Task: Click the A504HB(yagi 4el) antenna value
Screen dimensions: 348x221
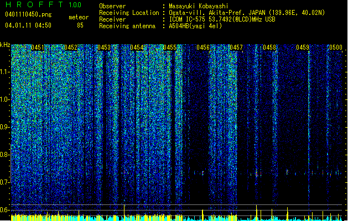Action: [195, 26]
